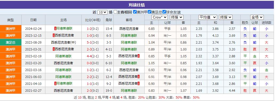Open the 2-3(0-2) score on 2021-02-27
Image resolution: width=275 pixels, height=101 pixels.
(x=93, y=91)
